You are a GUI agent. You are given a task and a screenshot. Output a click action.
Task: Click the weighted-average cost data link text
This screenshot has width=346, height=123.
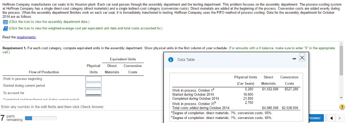point(85,28)
